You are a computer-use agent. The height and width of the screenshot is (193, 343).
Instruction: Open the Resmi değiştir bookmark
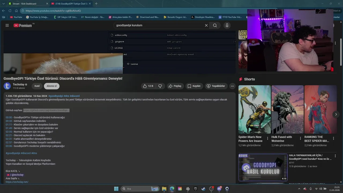pos(93,17)
